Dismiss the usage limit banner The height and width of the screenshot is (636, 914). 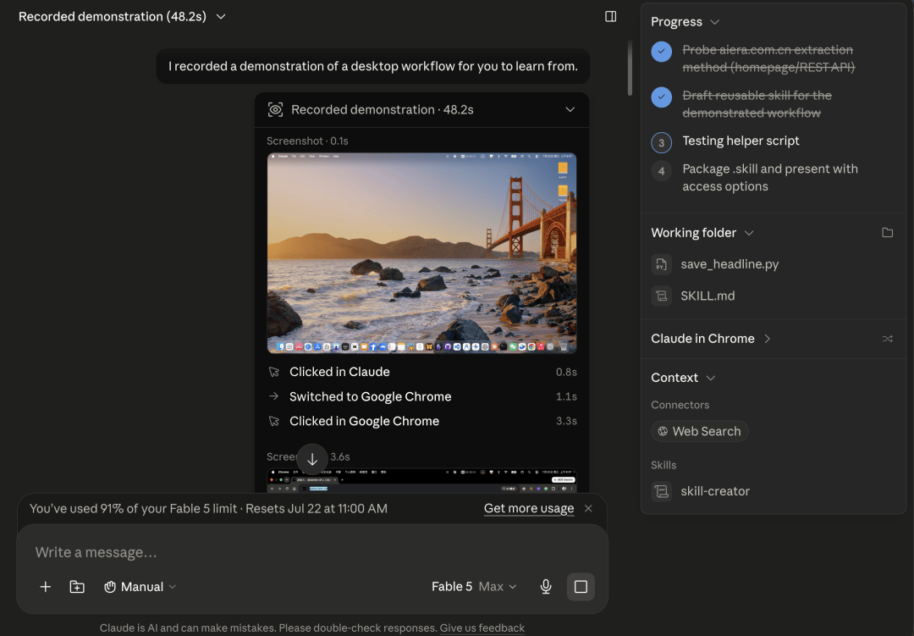(588, 508)
